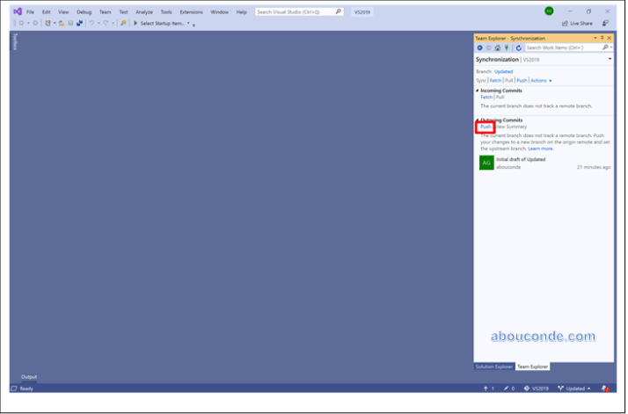Switch to the Solution Explorer tab
Viewport: 628px width, 414px height.
[x=493, y=366]
